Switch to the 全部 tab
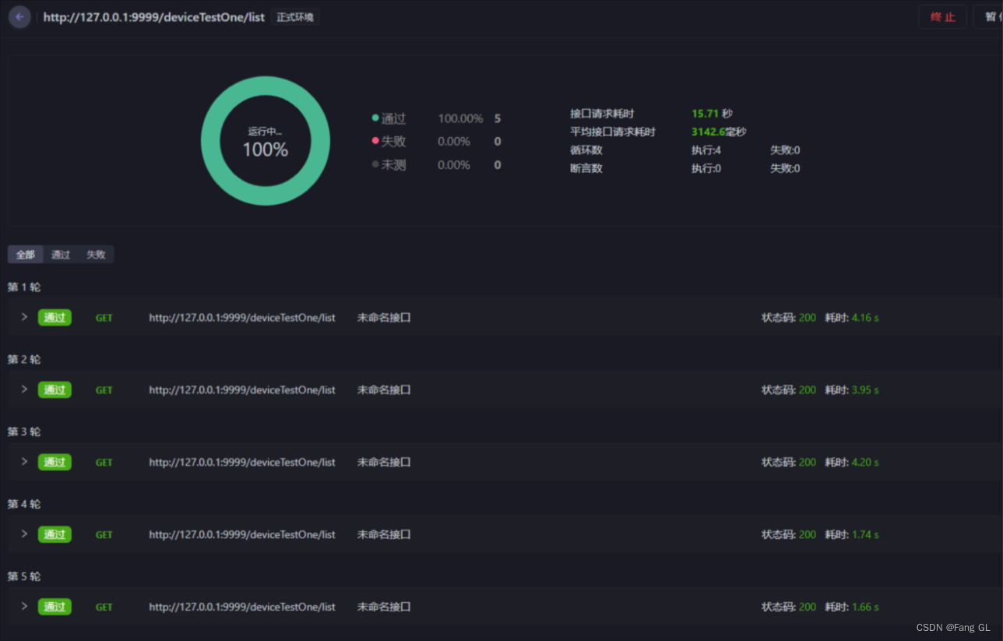This screenshot has width=1003, height=641. (x=26, y=255)
